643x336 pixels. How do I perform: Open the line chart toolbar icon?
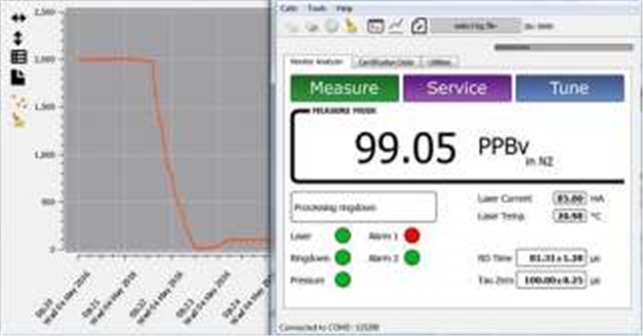[396, 27]
